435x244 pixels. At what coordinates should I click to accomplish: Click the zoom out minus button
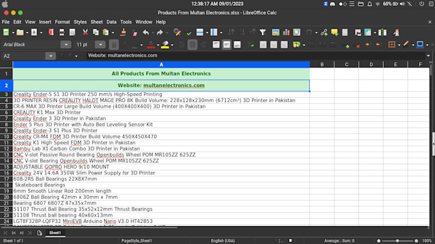(x=379, y=241)
